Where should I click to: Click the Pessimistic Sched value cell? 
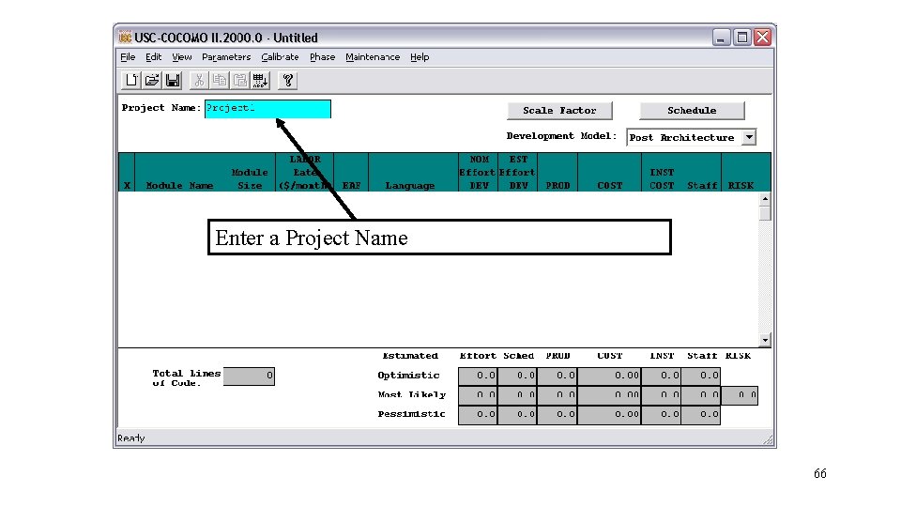pos(518,415)
